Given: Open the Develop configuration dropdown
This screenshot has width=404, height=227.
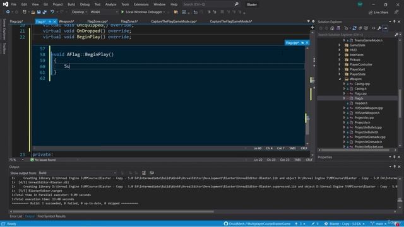Looking at the screenshot, I should (x=79, y=12).
